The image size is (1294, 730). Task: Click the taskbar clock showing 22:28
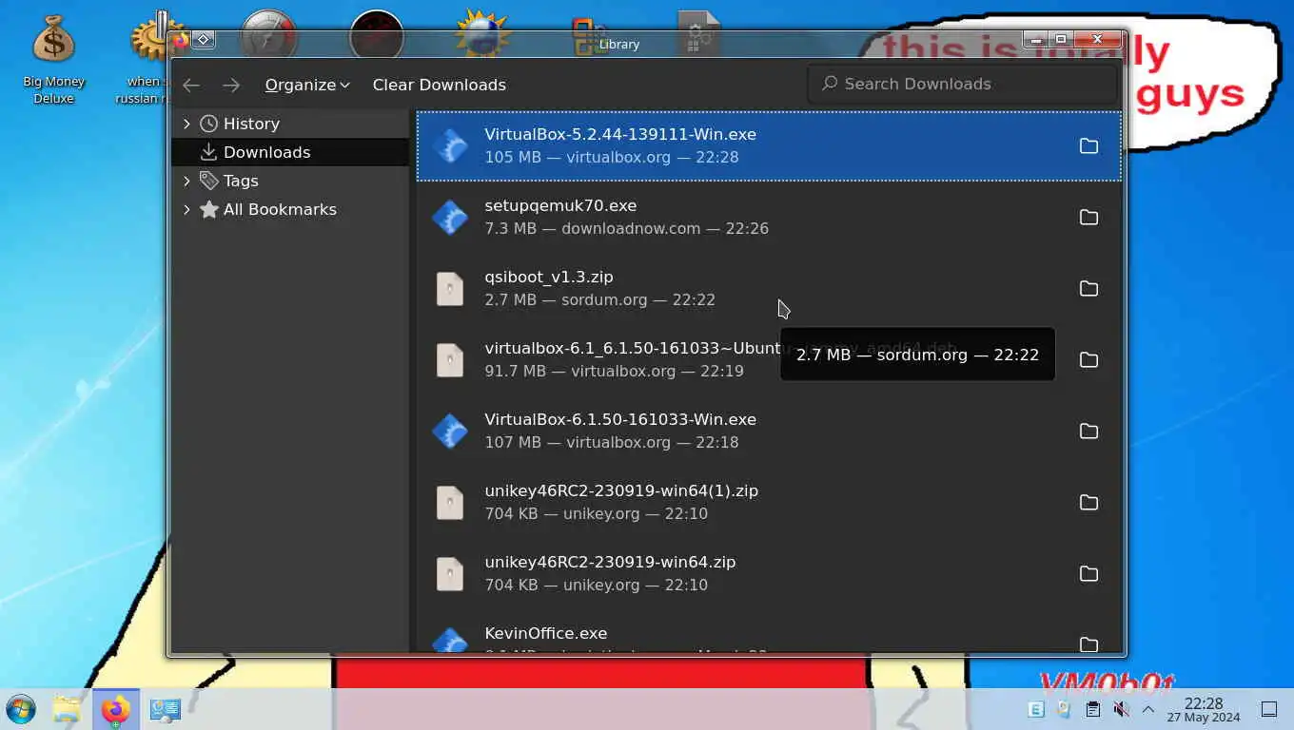click(x=1203, y=709)
